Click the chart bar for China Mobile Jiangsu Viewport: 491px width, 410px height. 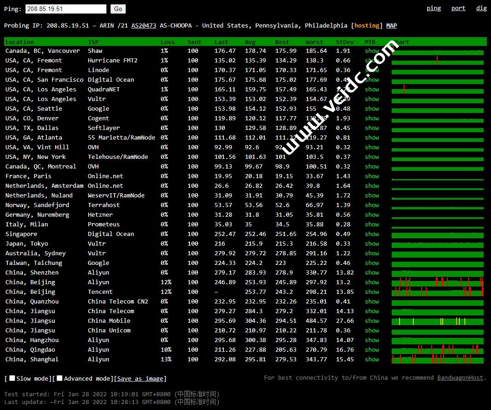[x=437, y=321]
